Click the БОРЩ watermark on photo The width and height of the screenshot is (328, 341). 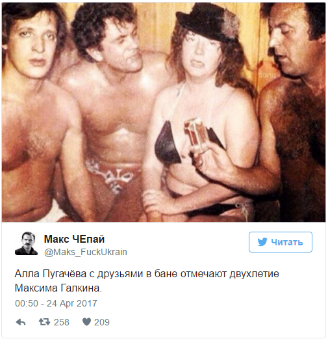coord(268,75)
